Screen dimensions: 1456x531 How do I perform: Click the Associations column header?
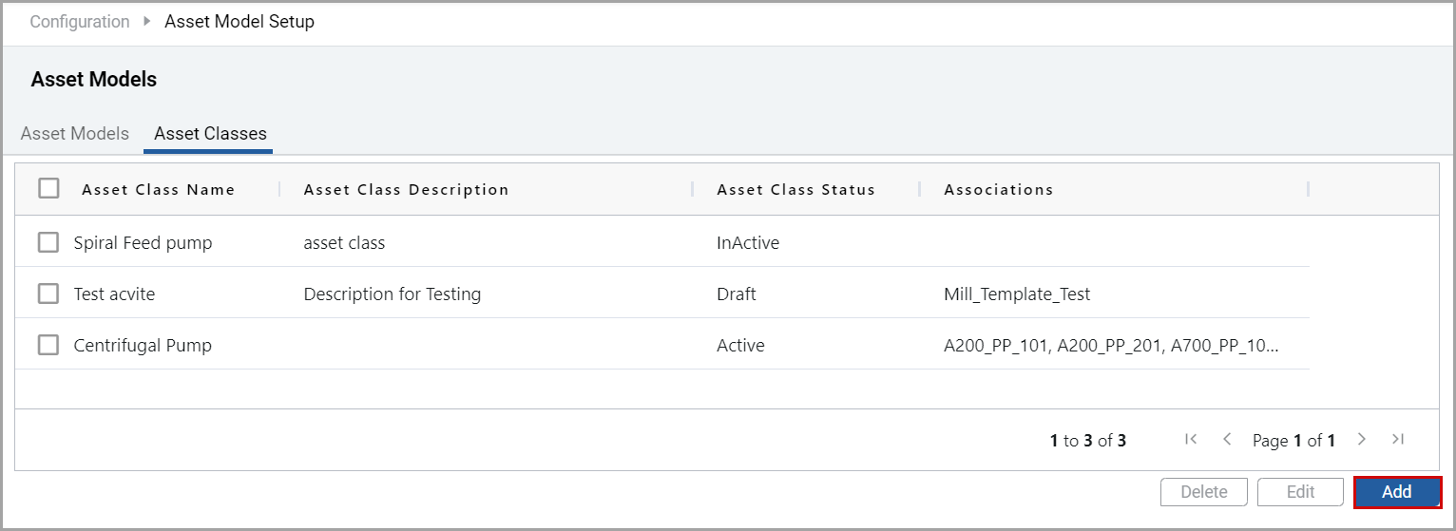[x=998, y=189]
